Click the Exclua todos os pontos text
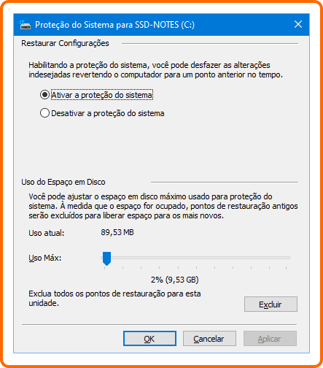The image size is (323, 368). click(x=114, y=299)
